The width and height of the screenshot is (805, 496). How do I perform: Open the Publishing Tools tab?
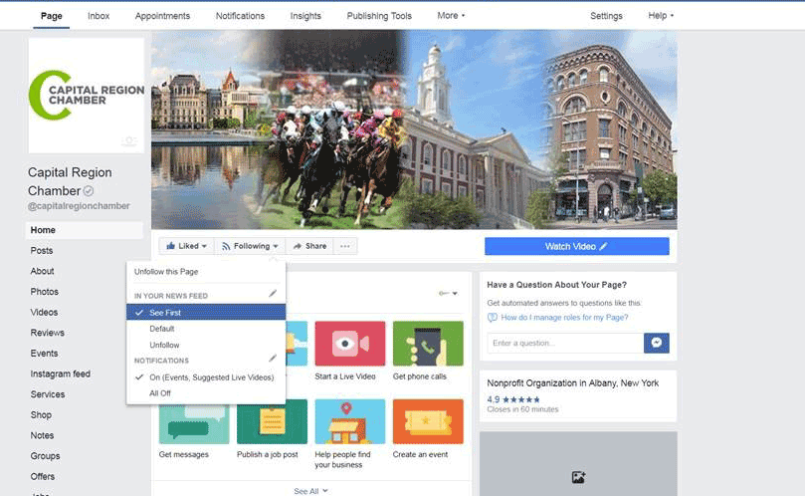[378, 16]
